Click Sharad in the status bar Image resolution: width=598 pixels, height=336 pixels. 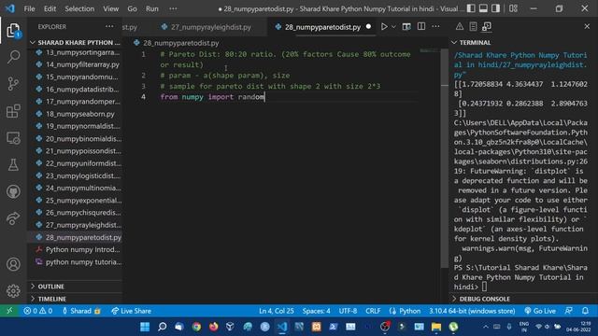click(81, 311)
